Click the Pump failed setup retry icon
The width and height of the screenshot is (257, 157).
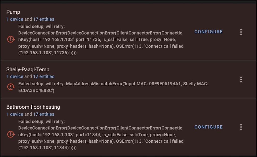pyautogui.click(x=11, y=40)
